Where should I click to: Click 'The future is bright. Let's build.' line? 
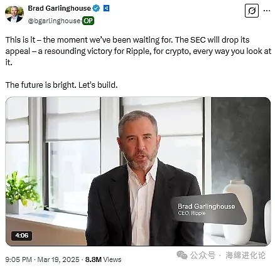coord(62,85)
